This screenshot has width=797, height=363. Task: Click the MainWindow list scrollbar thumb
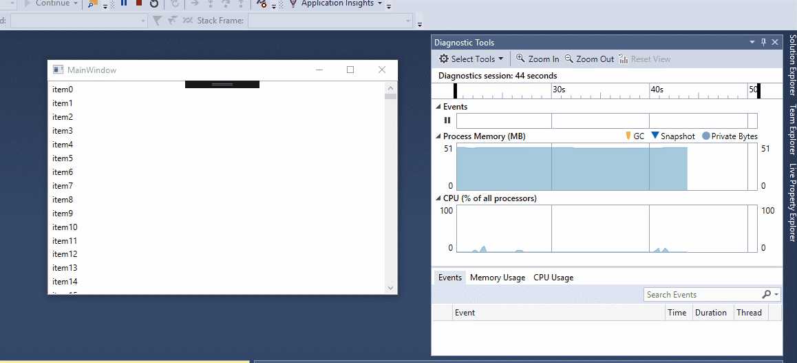(x=390, y=96)
